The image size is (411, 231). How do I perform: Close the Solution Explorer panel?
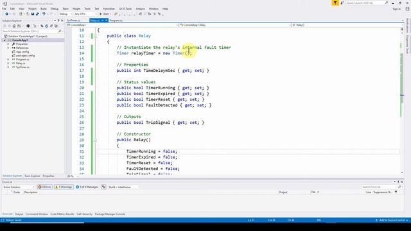(x=62, y=21)
